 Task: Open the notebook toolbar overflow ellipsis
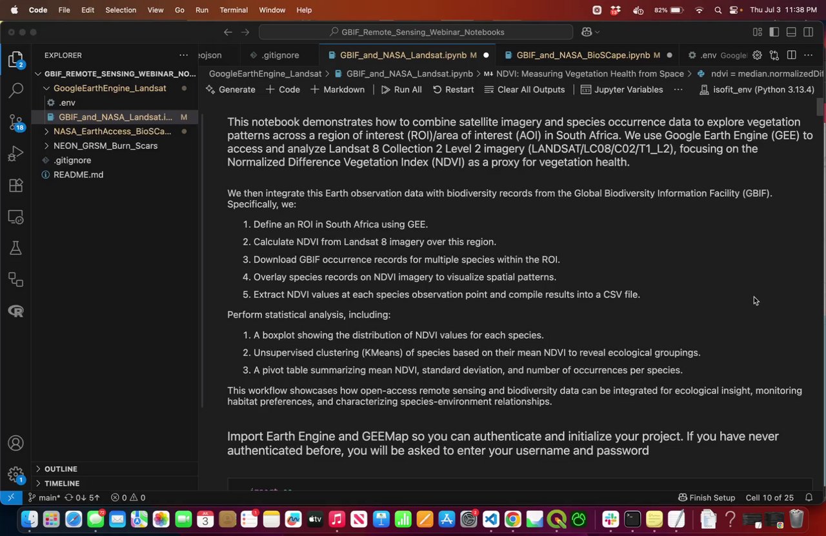point(678,90)
